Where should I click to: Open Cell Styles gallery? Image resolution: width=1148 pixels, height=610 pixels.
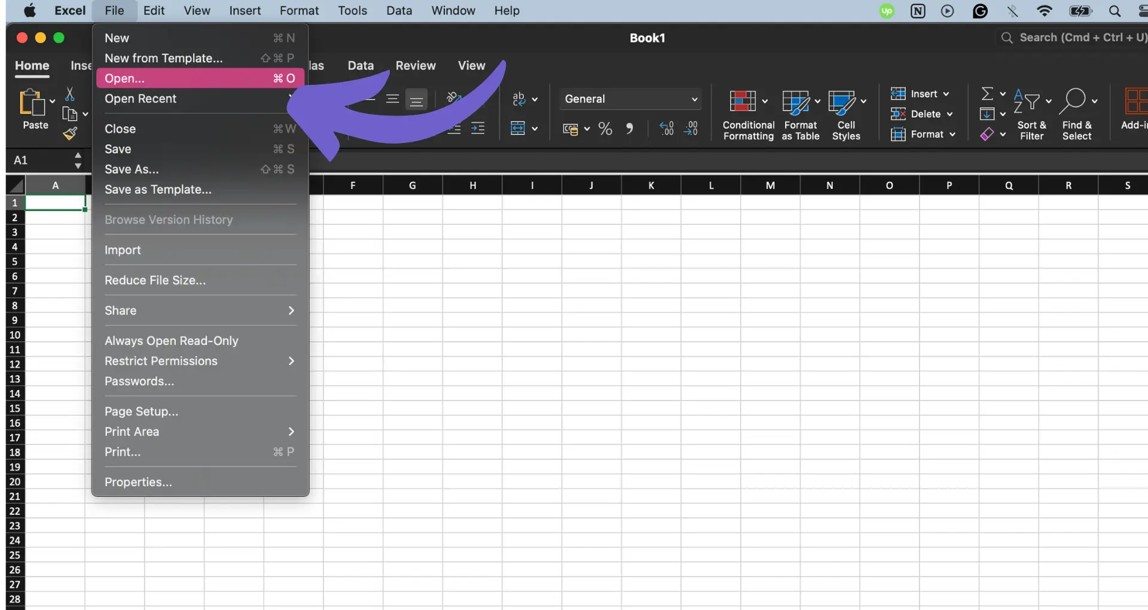(846, 115)
